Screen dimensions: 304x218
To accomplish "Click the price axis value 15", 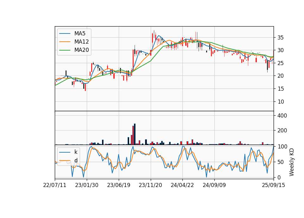I will coord(280,88).
